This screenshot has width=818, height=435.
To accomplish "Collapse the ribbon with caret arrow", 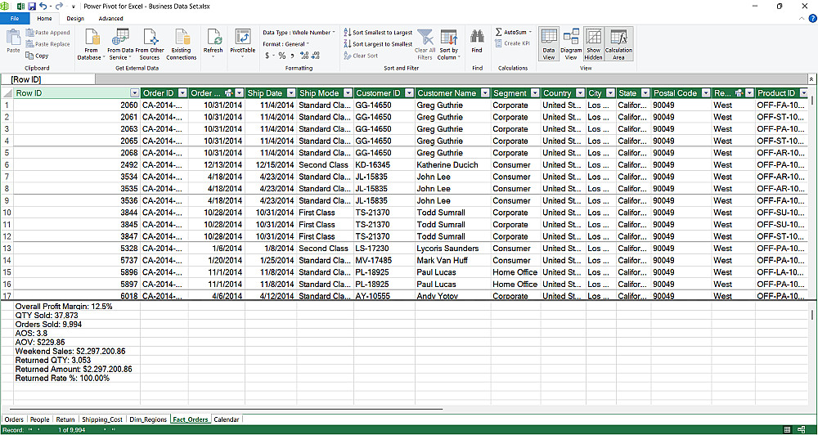I will (803, 18).
